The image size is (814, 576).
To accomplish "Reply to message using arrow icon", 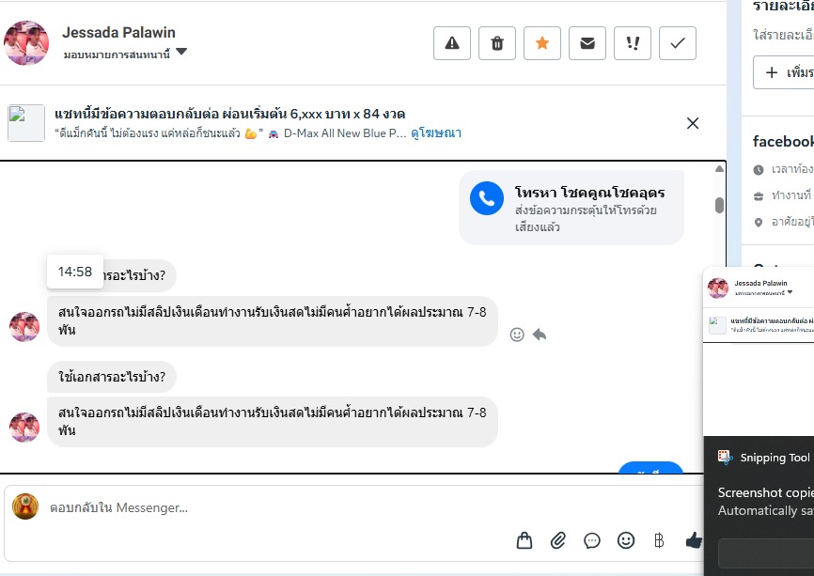I will tap(540, 334).
